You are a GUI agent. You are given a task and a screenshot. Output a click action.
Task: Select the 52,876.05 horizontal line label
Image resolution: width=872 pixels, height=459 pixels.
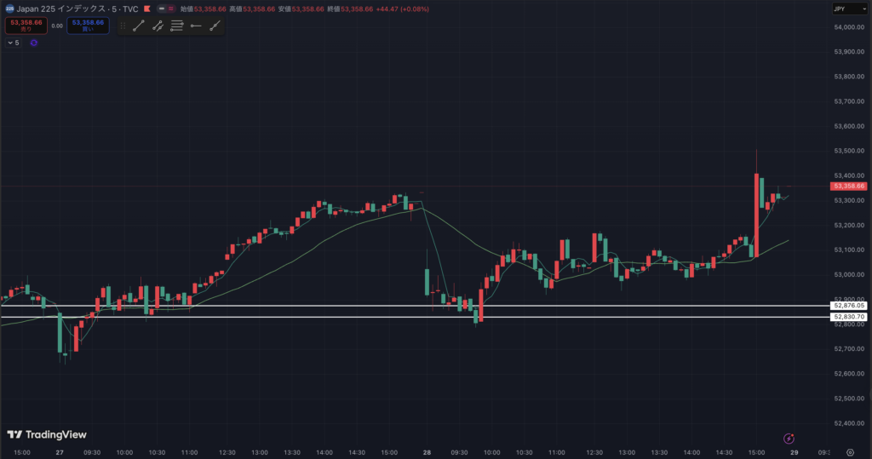point(848,305)
